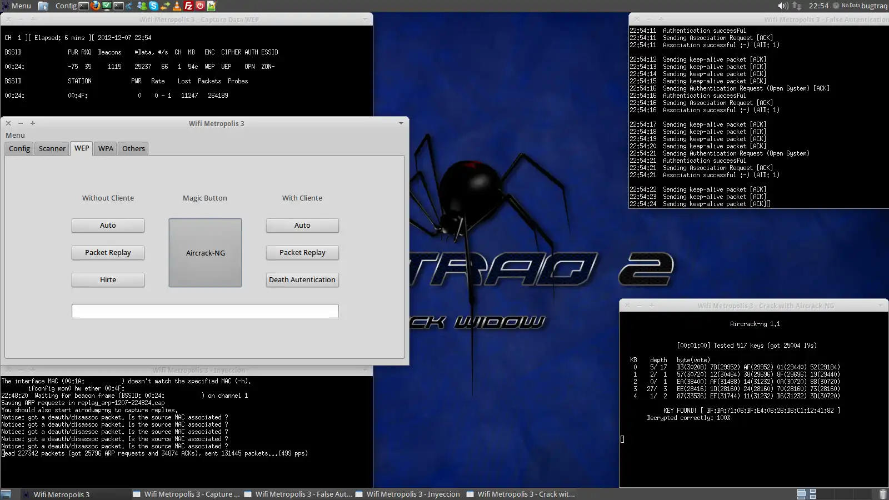889x500 pixels.
Task: Click the Death Autentication button
Action: click(x=302, y=279)
